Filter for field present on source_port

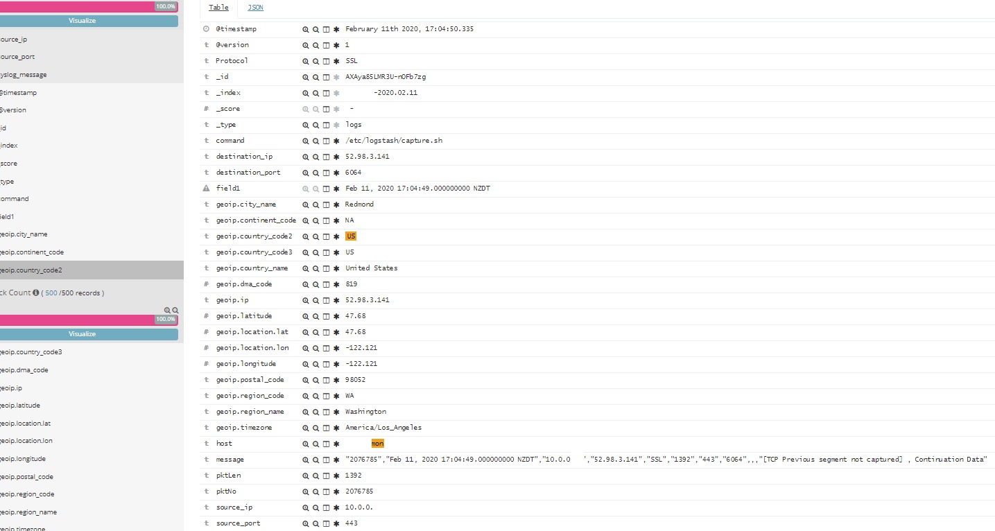(x=336, y=523)
